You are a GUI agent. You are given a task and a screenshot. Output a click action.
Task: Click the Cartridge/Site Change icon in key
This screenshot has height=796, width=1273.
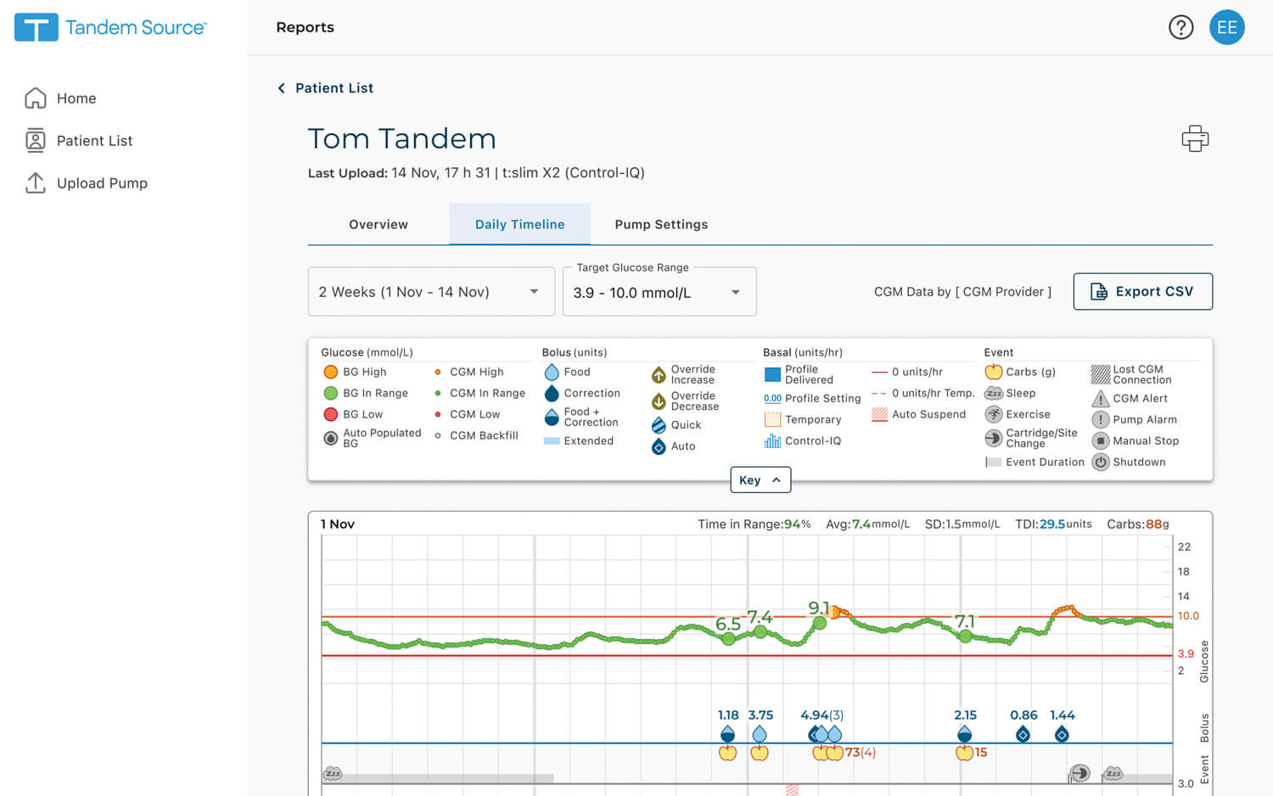point(994,438)
